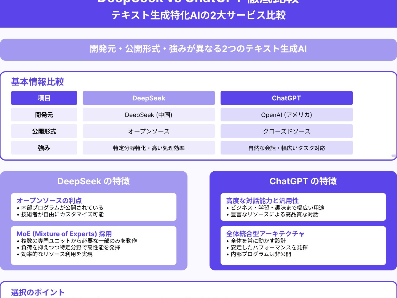Click the '自然な会話・幅広いタスク対応' cell
The width and height of the screenshot is (397, 298).
(287, 148)
